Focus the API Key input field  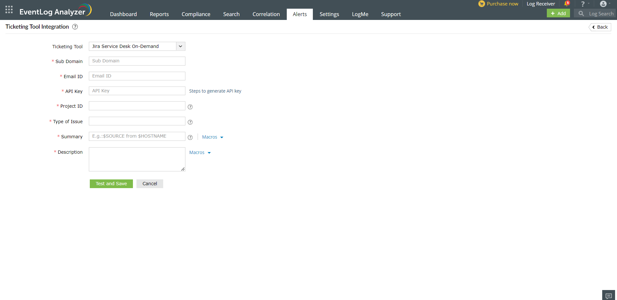pyautogui.click(x=137, y=91)
